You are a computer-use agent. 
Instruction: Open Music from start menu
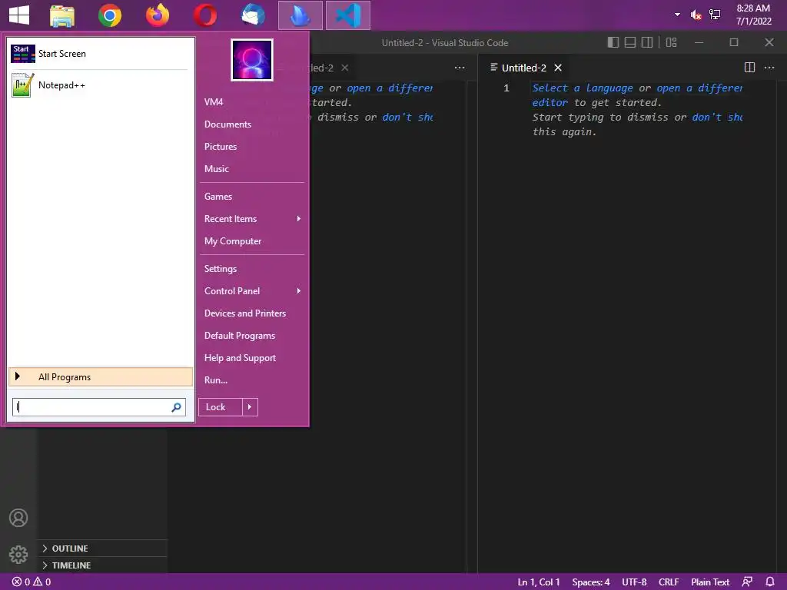click(x=216, y=169)
